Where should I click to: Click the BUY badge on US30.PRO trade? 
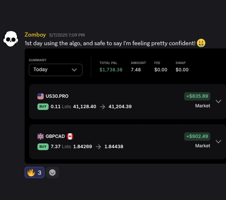[x=43, y=106]
